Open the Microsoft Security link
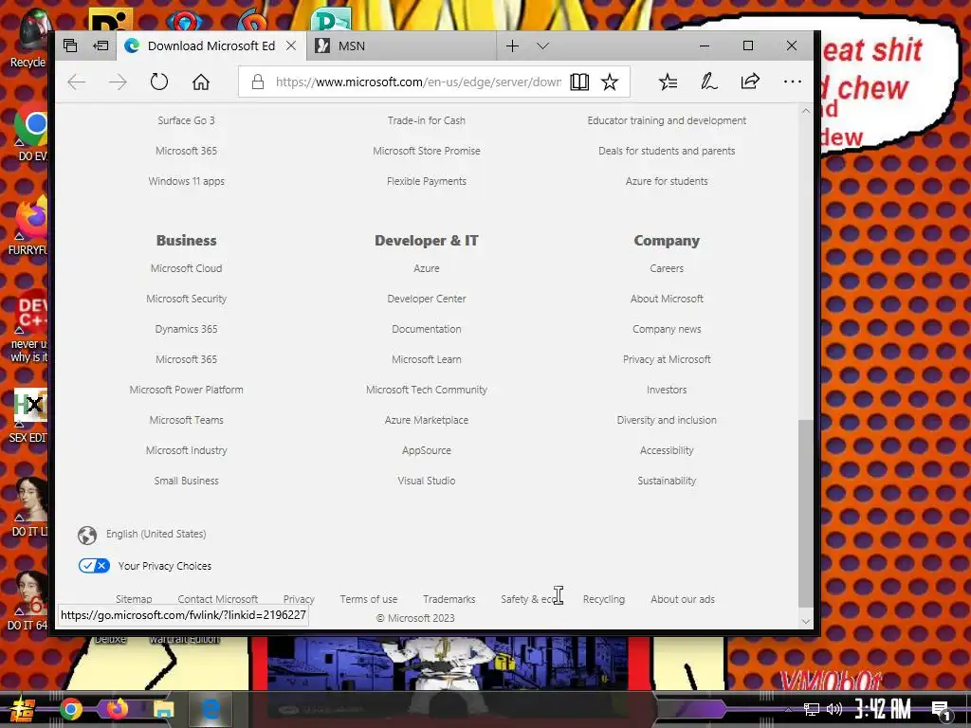 (x=187, y=299)
